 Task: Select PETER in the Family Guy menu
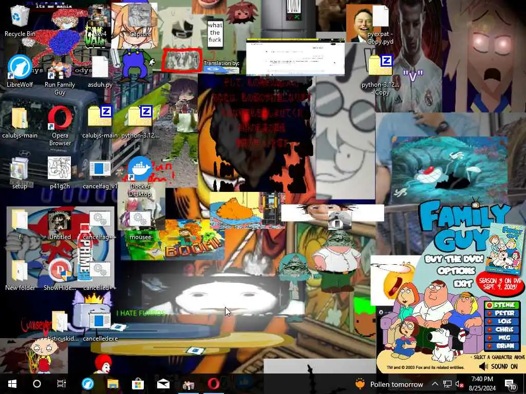(502, 313)
